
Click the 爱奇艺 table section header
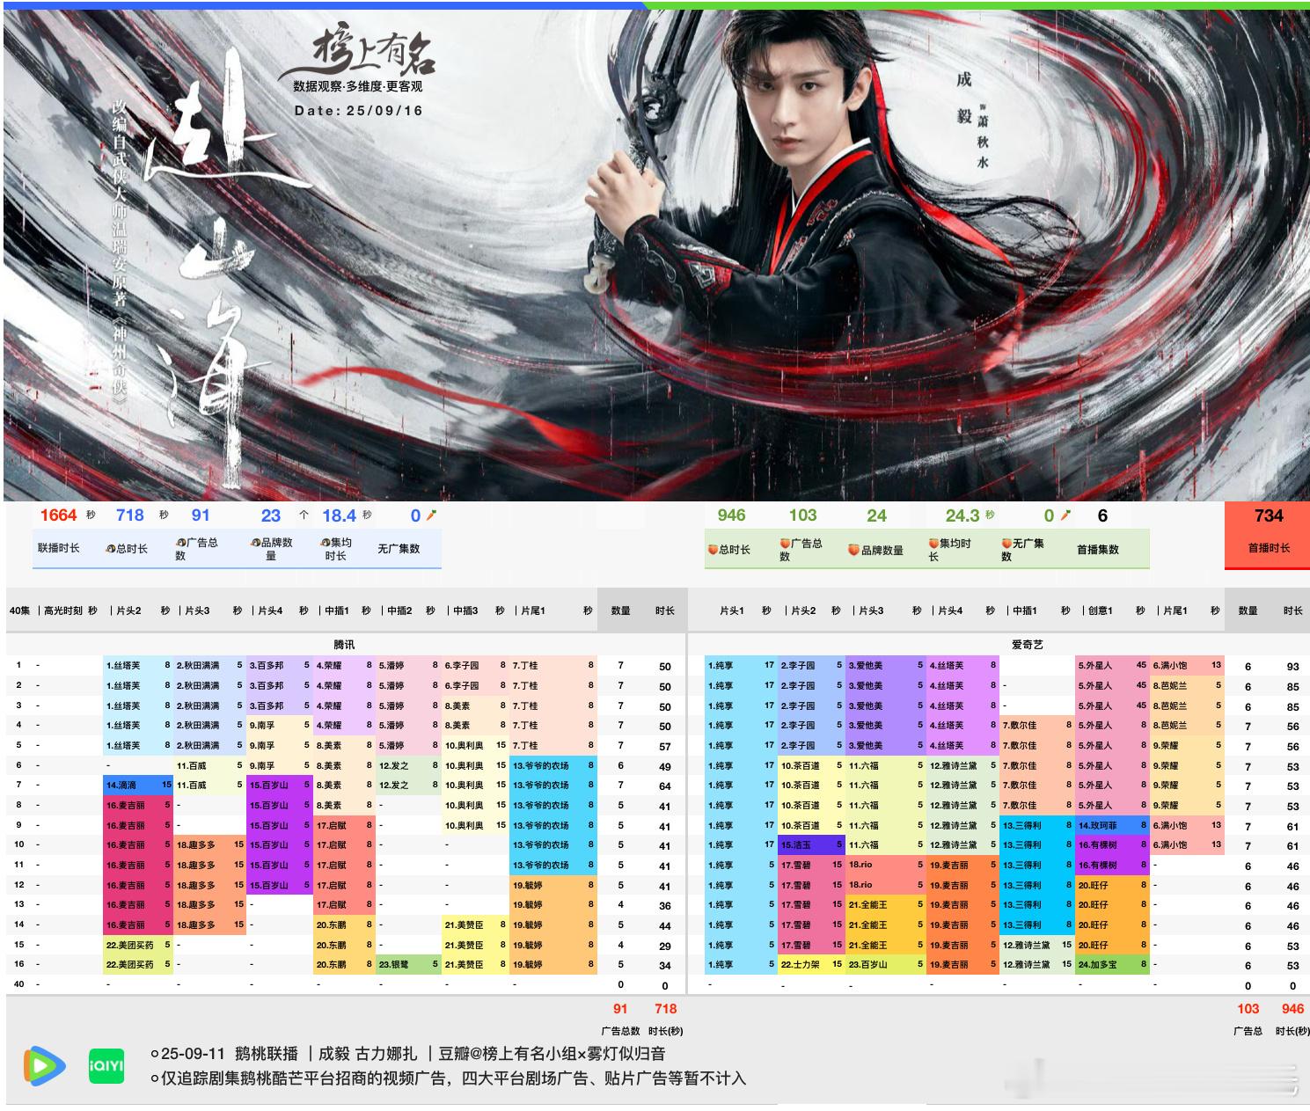point(1027,645)
